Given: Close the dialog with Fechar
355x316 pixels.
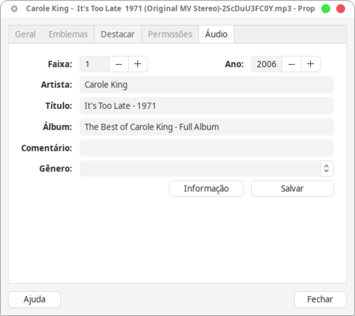Looking at the screenshot, I should pyautogui.click(x=320, y=300).
